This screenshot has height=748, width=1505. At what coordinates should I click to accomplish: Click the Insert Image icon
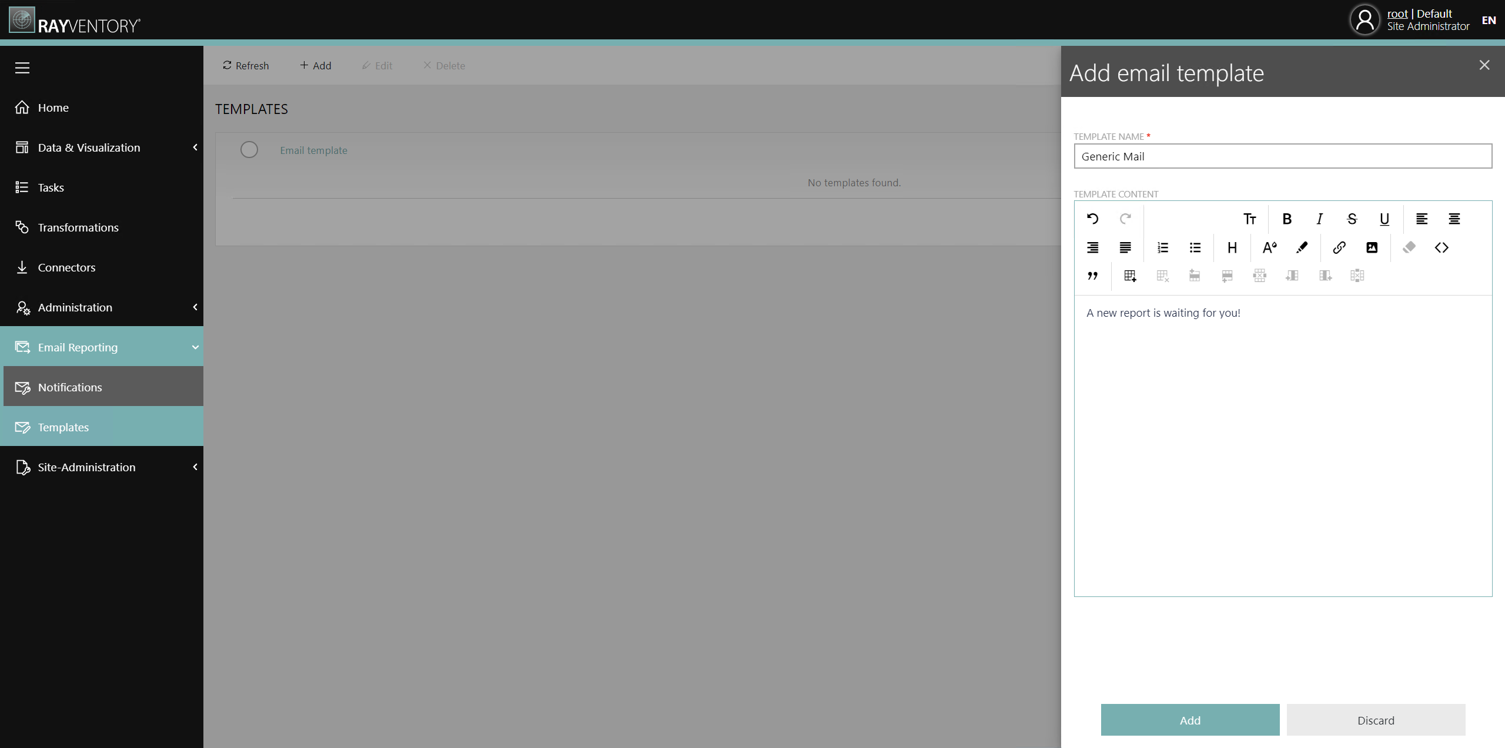(1373, 247)
